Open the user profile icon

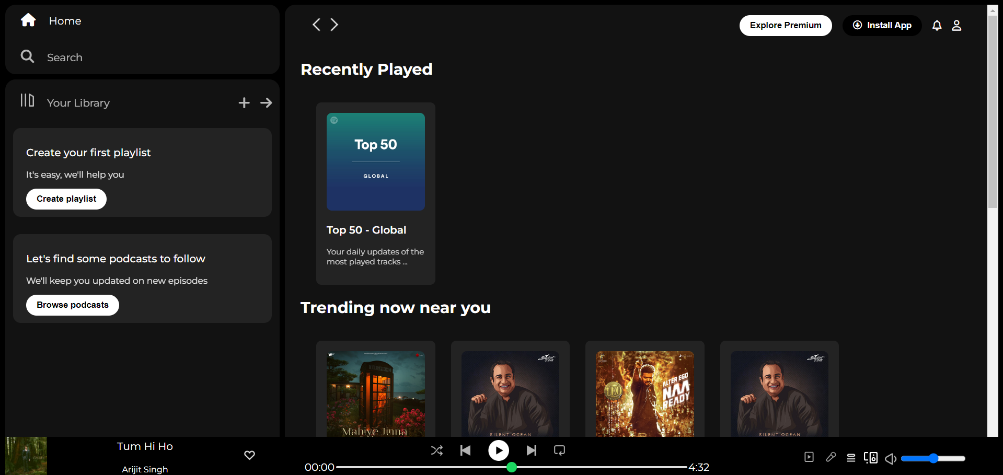tap(956, 26)
